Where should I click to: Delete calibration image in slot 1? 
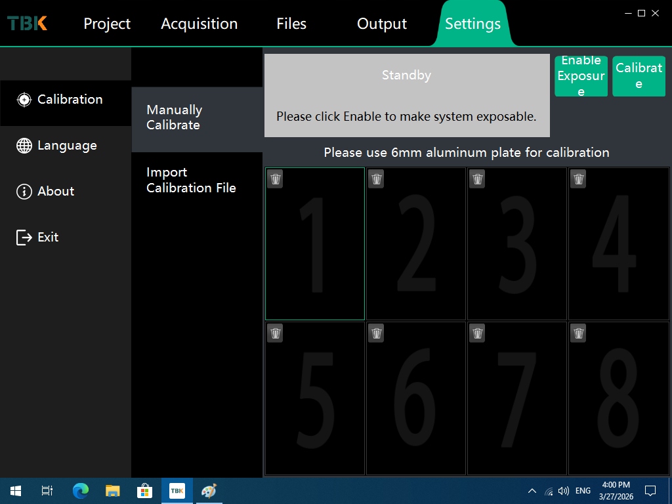click(276, 179)
